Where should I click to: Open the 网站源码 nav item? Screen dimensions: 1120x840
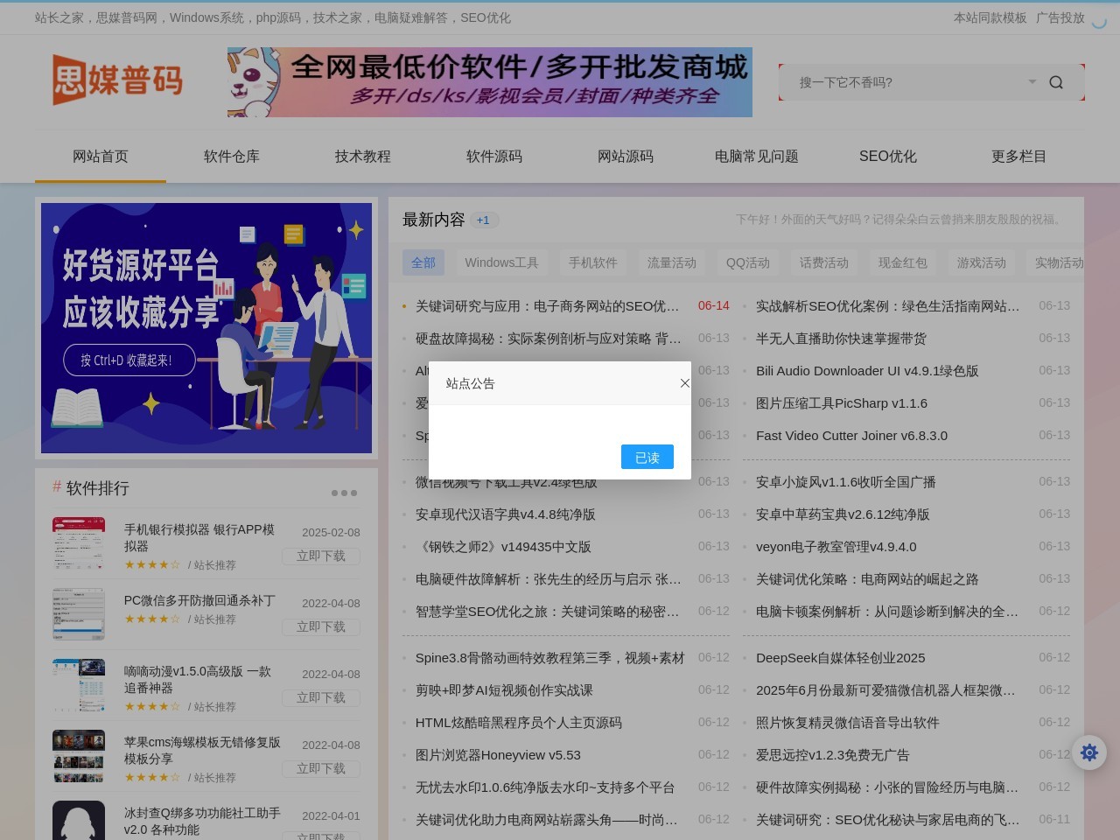pyautogui.click(x=626, y=157)
